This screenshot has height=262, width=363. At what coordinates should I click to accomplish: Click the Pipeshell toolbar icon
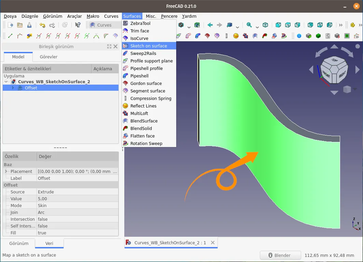[x=198, y=36]
